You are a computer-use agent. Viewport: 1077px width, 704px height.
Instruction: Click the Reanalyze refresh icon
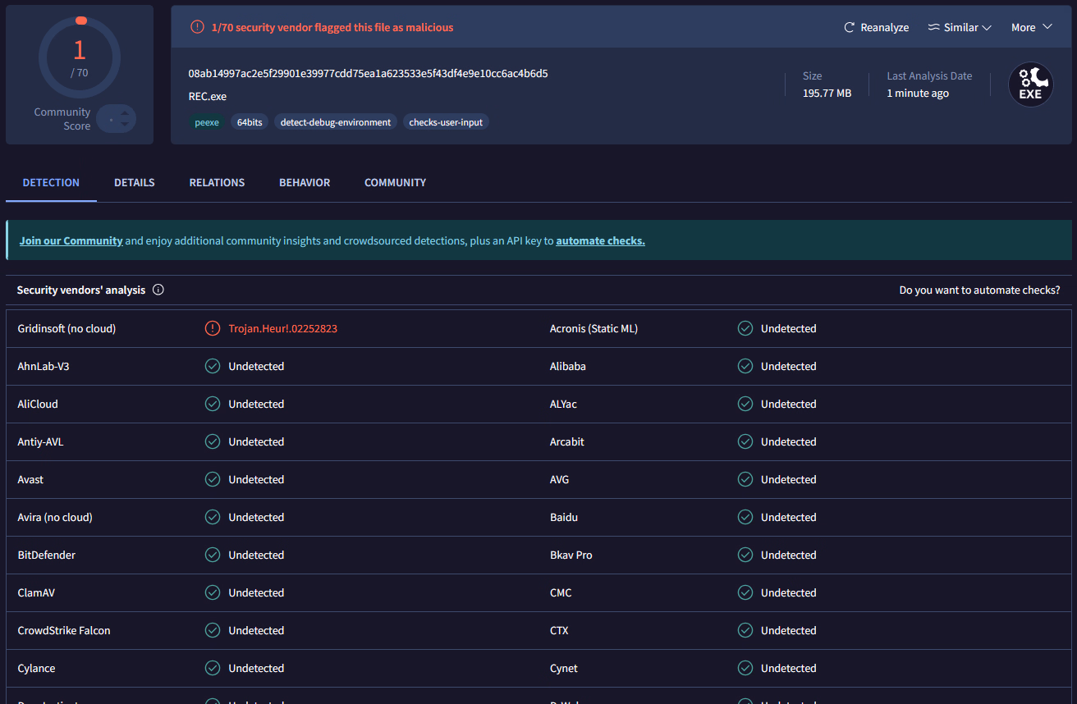click(850, 27)
